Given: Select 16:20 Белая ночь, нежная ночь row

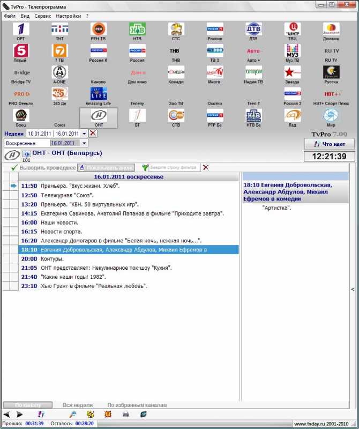Looking at the screenshot, I should click(x=129, y=240).
